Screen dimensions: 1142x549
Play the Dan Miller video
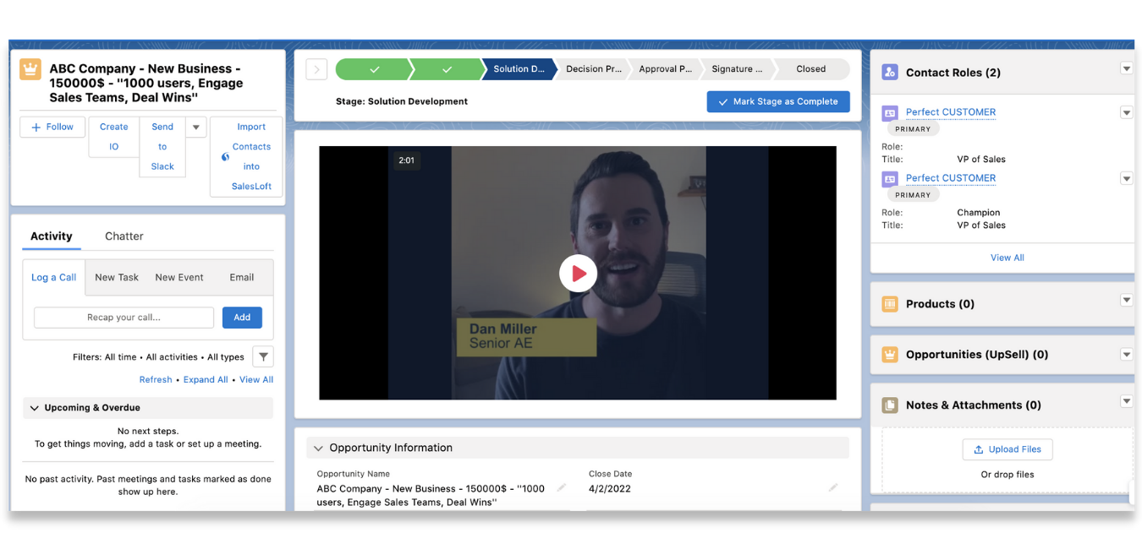pos(578,273)
